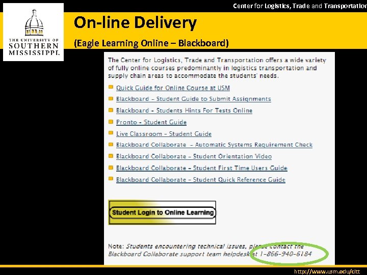Open Blackboard Collaborate Student Orientation Video
The image size is (367, 275).
[194, 156]
